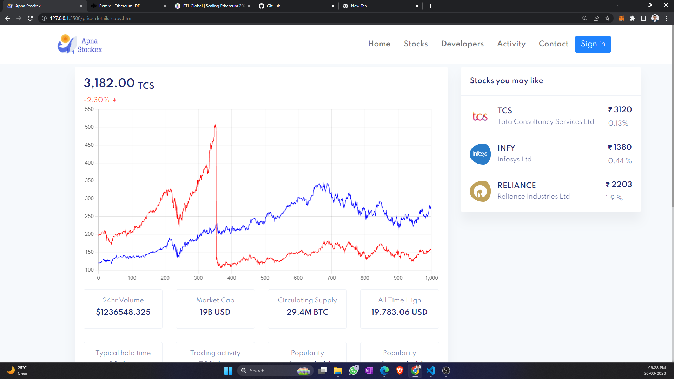Click the Reliance Industries logo
Screen dimensions: 674x379
(480, 191)
